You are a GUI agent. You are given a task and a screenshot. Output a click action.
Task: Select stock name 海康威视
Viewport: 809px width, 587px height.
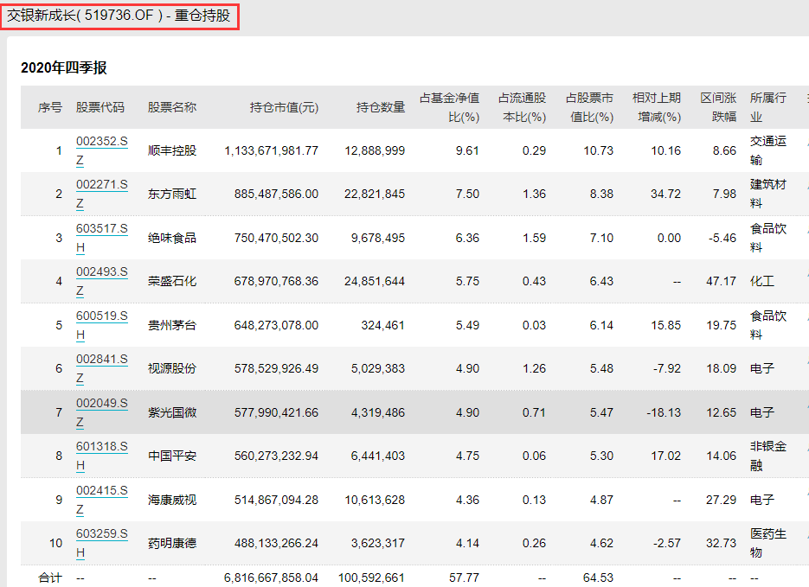coord(172,500)
